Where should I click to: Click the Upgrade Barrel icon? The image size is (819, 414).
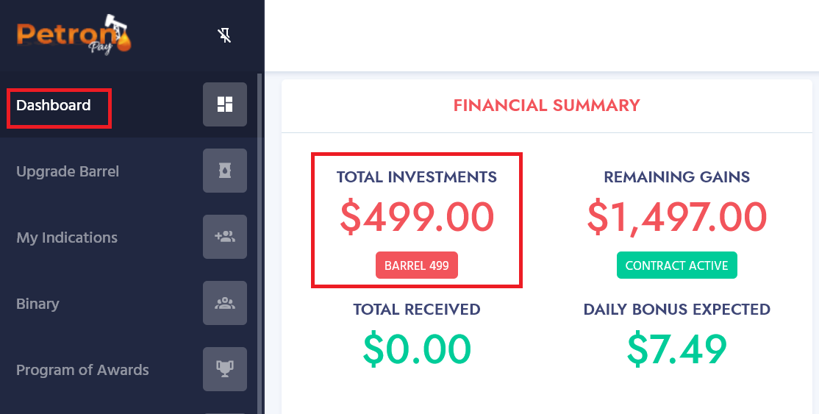pyautogui.click(x=224, y=171)
